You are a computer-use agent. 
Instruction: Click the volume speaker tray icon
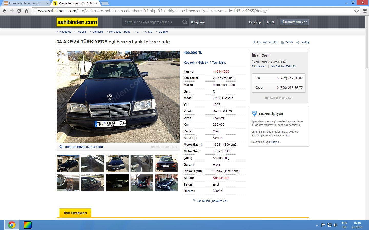point(335,225)
